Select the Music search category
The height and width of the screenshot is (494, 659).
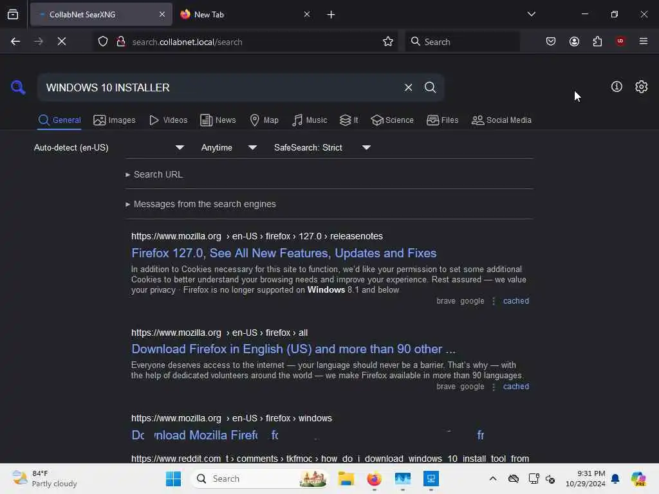click(x=310, y=120)
